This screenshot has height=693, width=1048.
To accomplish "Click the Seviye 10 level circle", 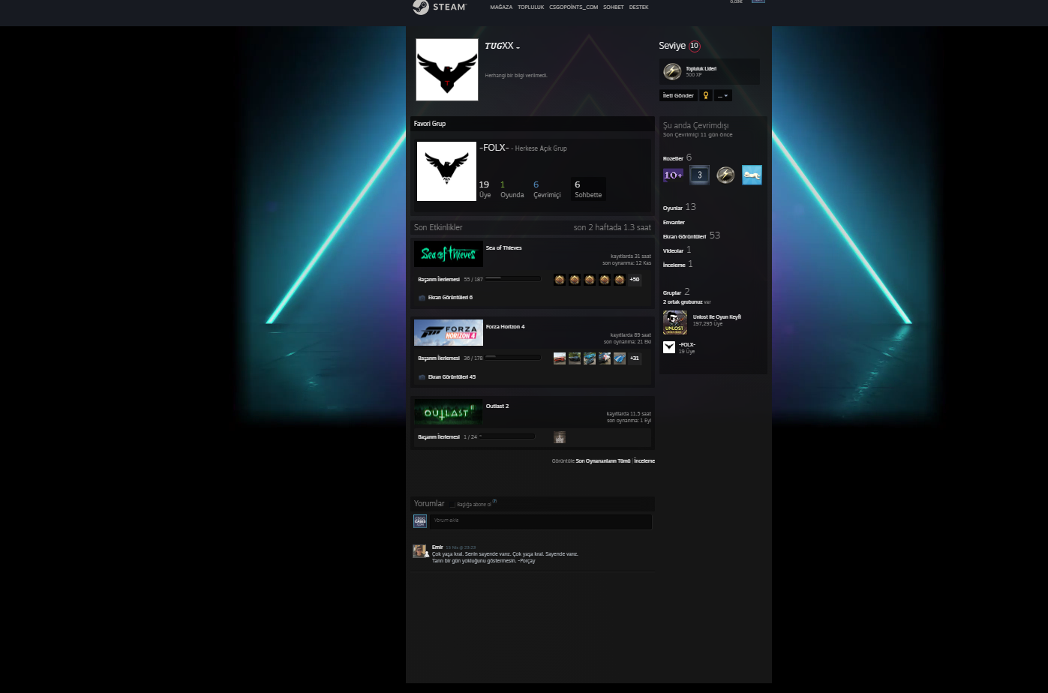I will click(695, 46).
